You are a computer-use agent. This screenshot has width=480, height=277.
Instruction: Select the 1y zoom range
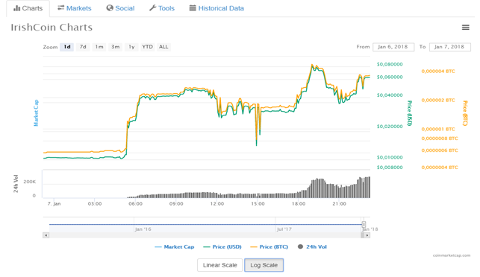pos(131,47)
